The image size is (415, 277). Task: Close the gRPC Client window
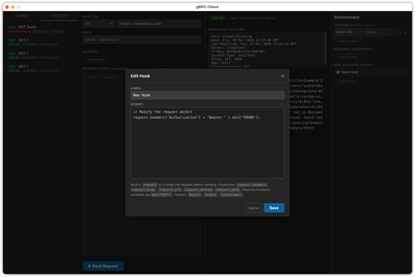[x=7, y=7]
